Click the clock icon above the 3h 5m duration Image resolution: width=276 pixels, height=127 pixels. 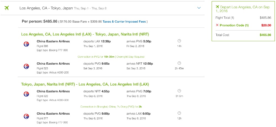[179, 91]
